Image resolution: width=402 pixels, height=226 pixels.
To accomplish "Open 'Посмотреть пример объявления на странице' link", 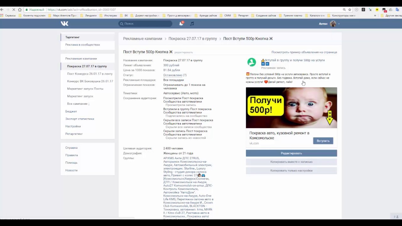I will (x=304, y=52).
